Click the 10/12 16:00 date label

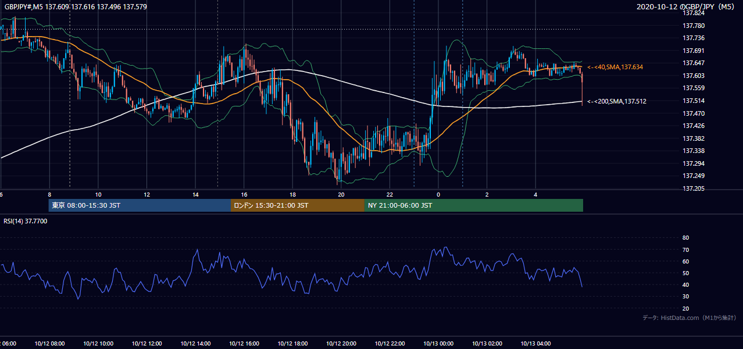[x=244, y=344]
